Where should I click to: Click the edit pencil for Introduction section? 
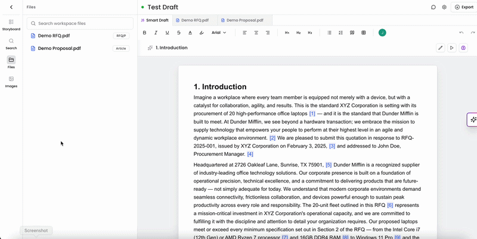[440, 48]
